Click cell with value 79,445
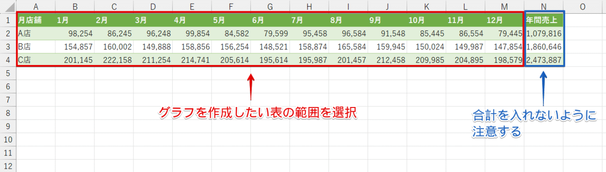 (x=505, y=33)
